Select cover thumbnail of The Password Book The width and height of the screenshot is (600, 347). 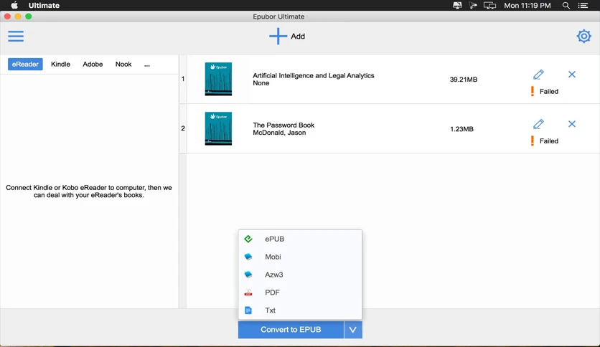tap(218, 128)
